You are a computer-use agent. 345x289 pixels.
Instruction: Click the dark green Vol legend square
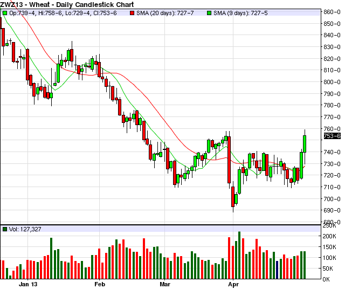(x=5, y=229)
